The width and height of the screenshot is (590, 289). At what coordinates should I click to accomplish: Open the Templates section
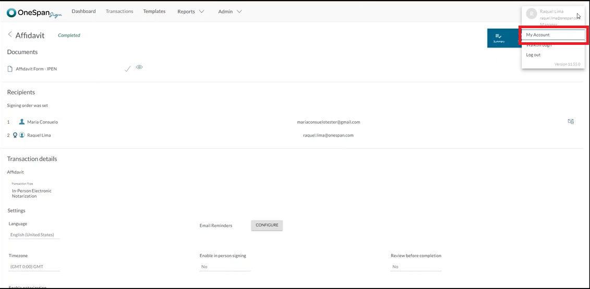(x=154, y=11)
